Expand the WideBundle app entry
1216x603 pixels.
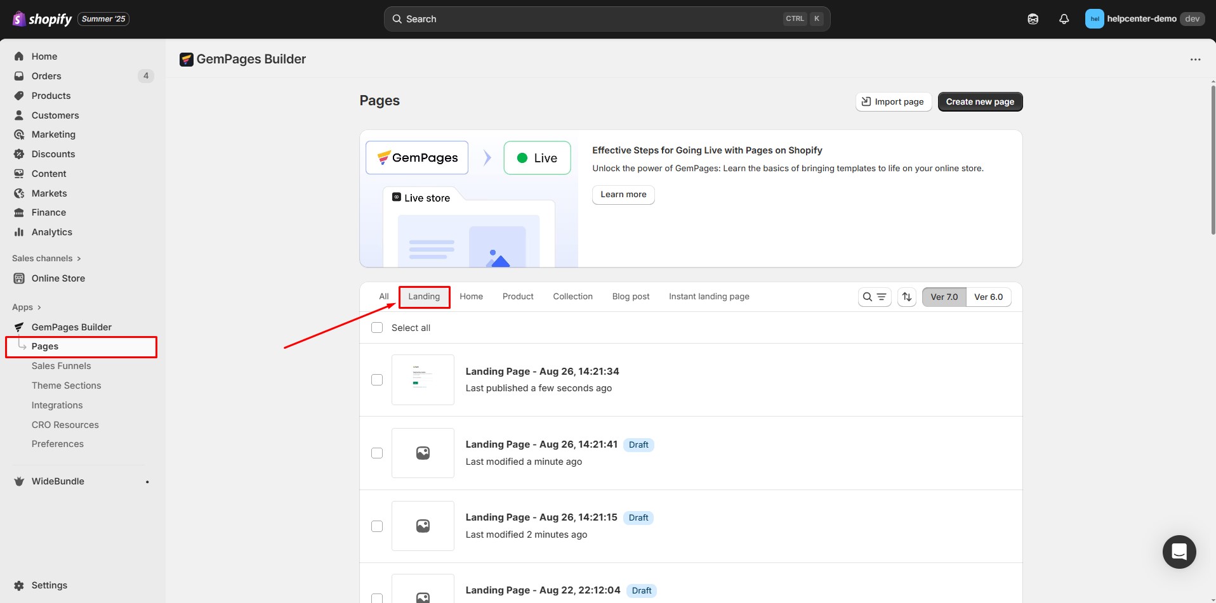(147, 481)
